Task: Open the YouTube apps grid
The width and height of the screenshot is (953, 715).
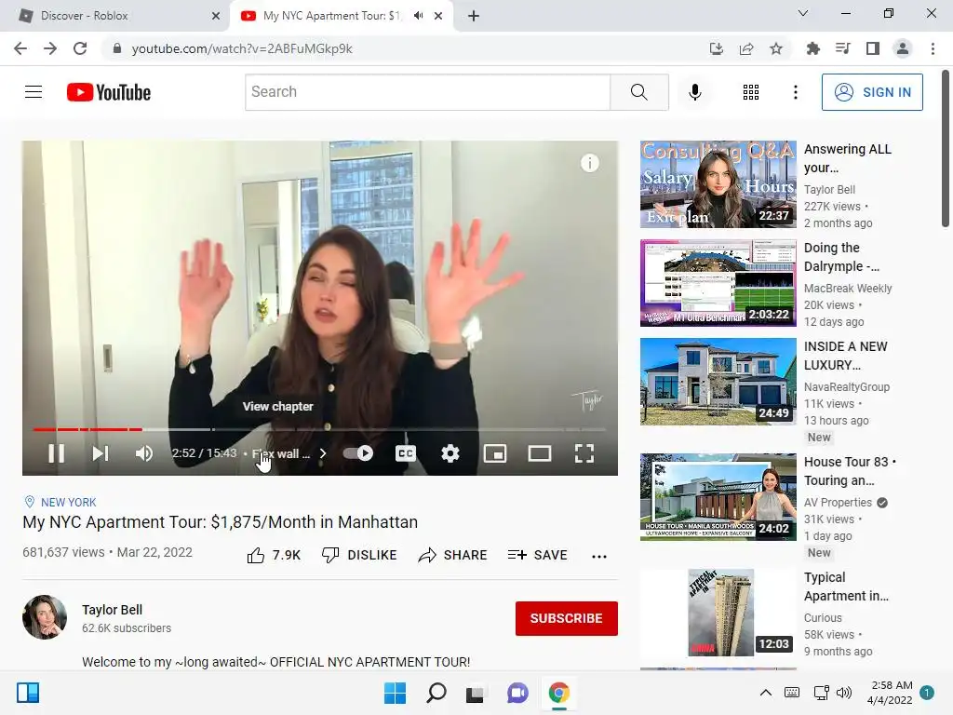Action: pos(751,92)
